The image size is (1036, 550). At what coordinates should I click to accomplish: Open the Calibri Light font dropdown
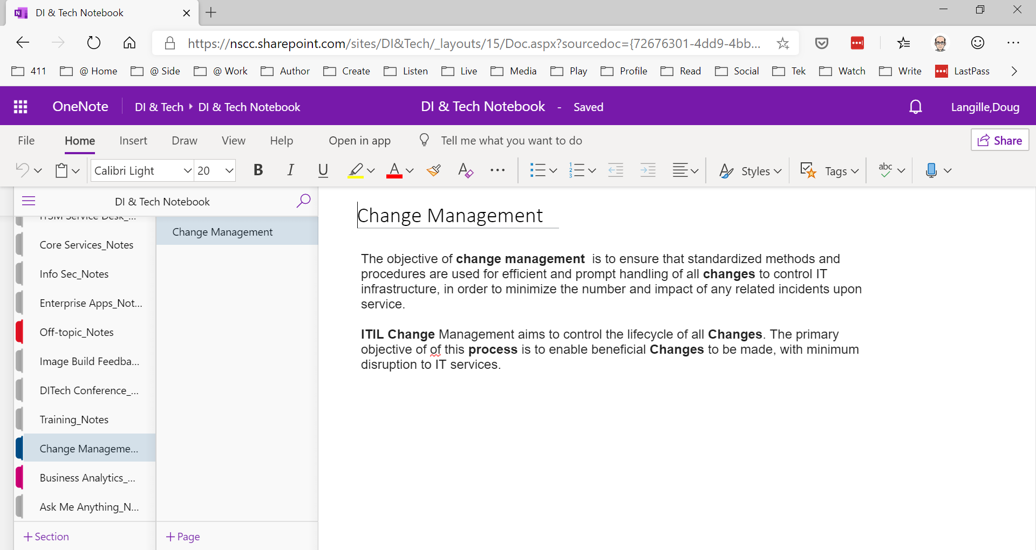pos(187,171)
